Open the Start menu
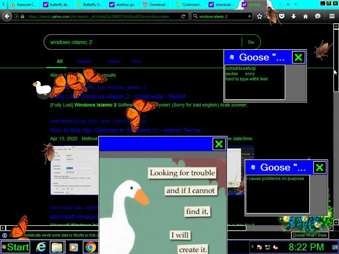 15,247
